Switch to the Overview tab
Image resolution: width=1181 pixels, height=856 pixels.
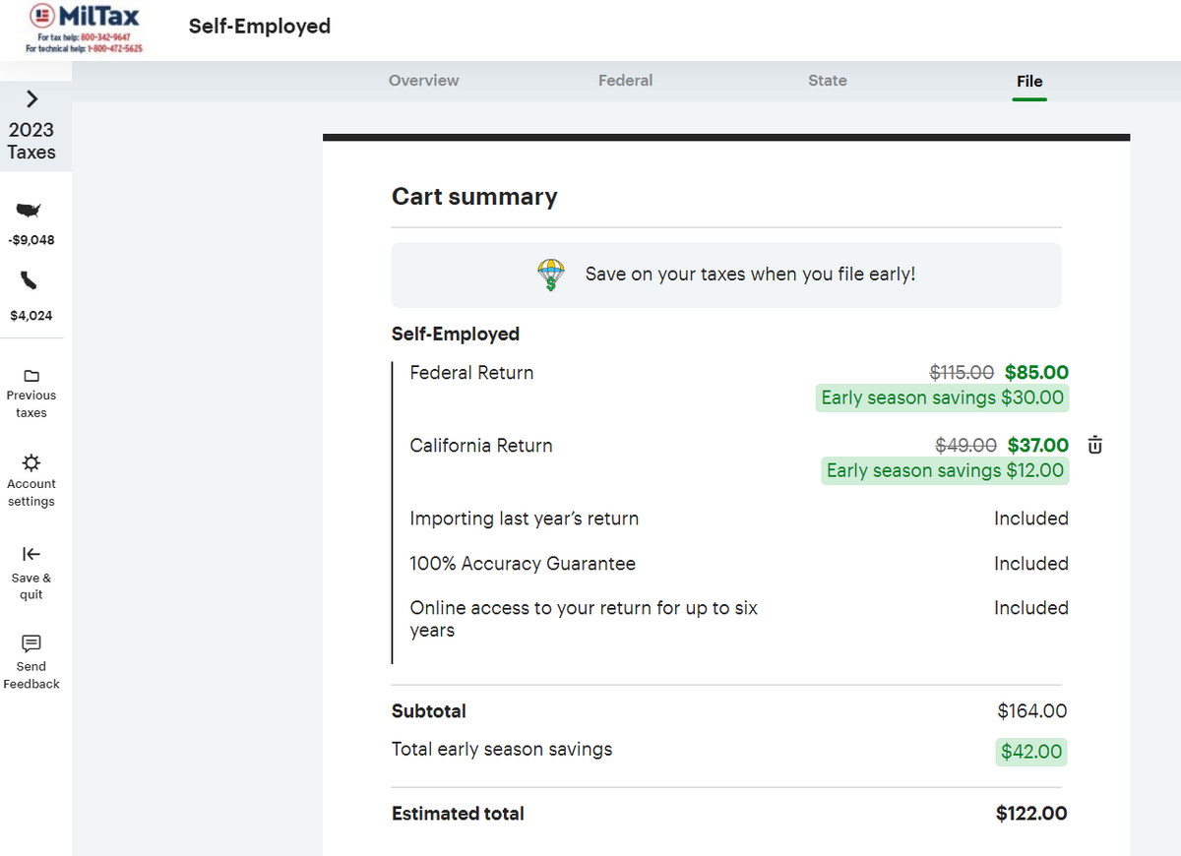click(x=424, y=81)
